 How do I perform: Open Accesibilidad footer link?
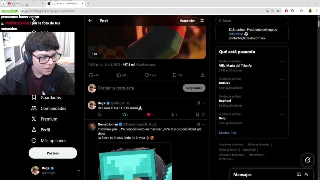click(249, 150)
